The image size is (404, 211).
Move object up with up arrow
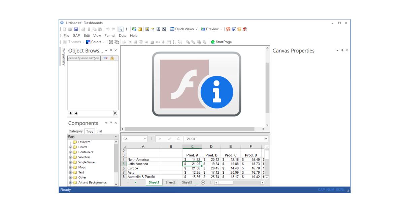70,113
